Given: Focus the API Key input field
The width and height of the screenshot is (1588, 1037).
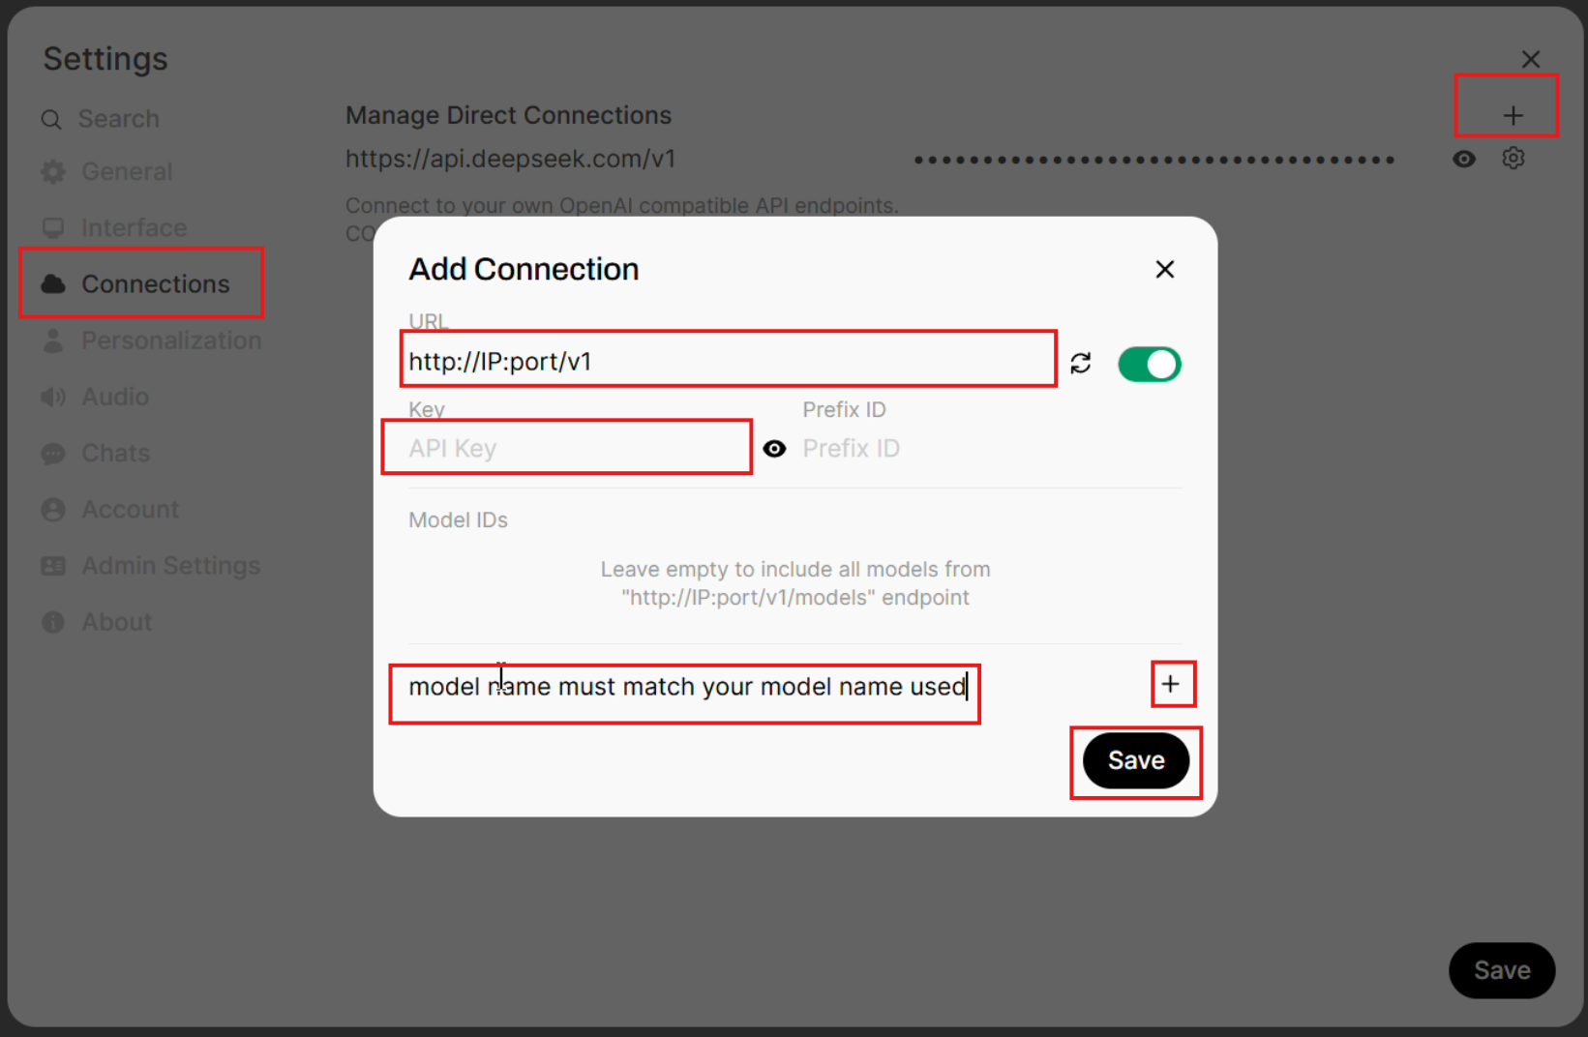Looking at the screenshot, I should click(571, 449).
